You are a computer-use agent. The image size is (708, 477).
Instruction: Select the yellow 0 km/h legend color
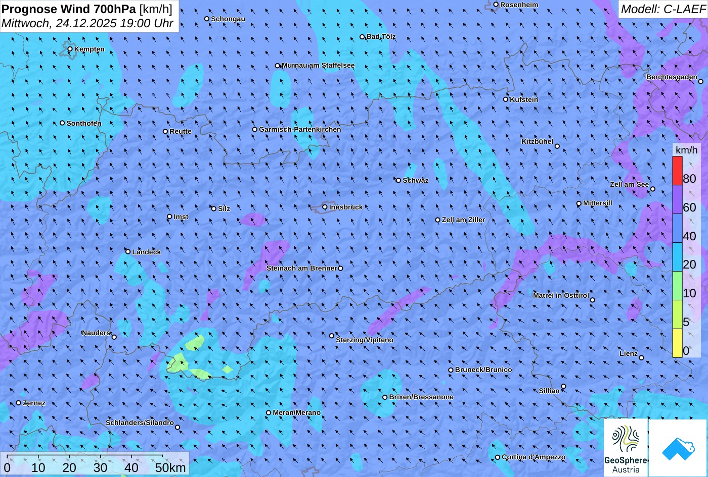coord(677,343)
